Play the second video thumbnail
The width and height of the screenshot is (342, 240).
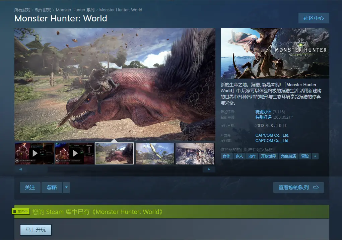(75, 153)
